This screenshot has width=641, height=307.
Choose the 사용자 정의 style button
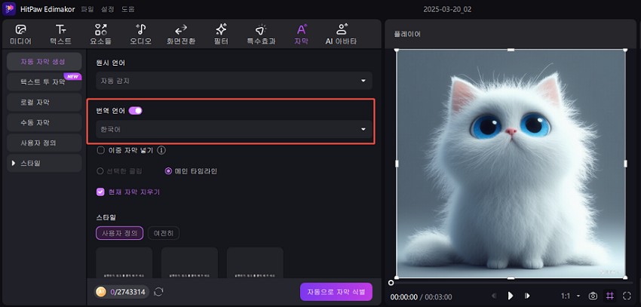[120, 233]
